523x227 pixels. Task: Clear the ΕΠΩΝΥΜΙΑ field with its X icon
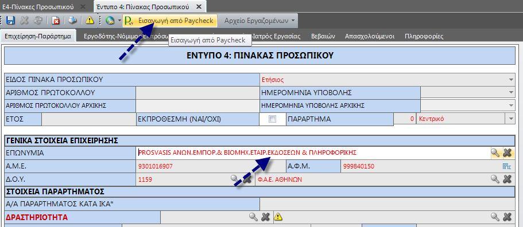[x=507, y=153]
